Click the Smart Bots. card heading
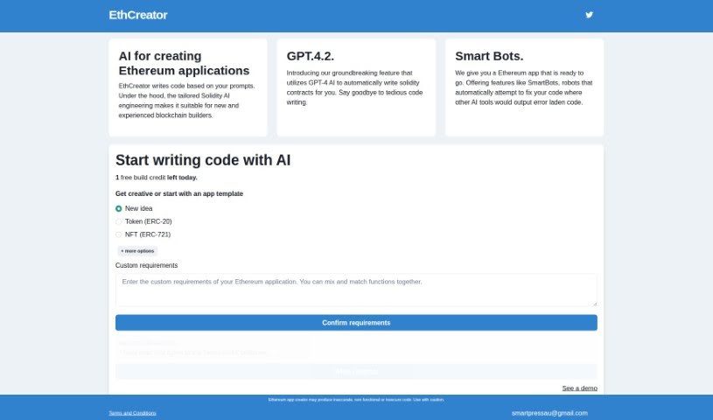Screen dimensions: 713x420 pyautogui.click(x=489, y=56)
